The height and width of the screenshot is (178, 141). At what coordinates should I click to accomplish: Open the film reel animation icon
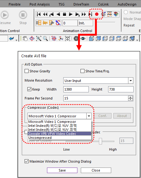[x=103, y=14]
